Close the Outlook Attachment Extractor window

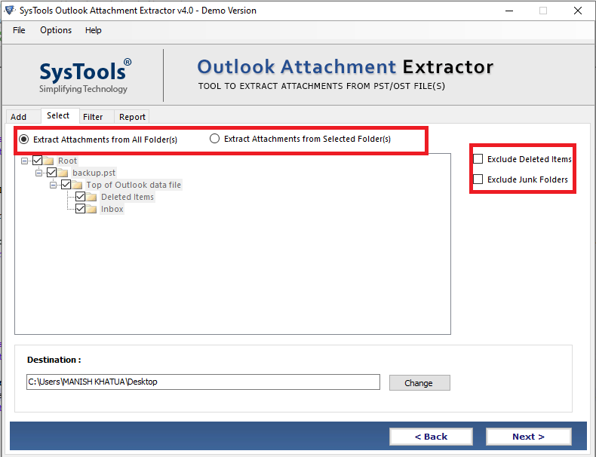pos(578,11)
